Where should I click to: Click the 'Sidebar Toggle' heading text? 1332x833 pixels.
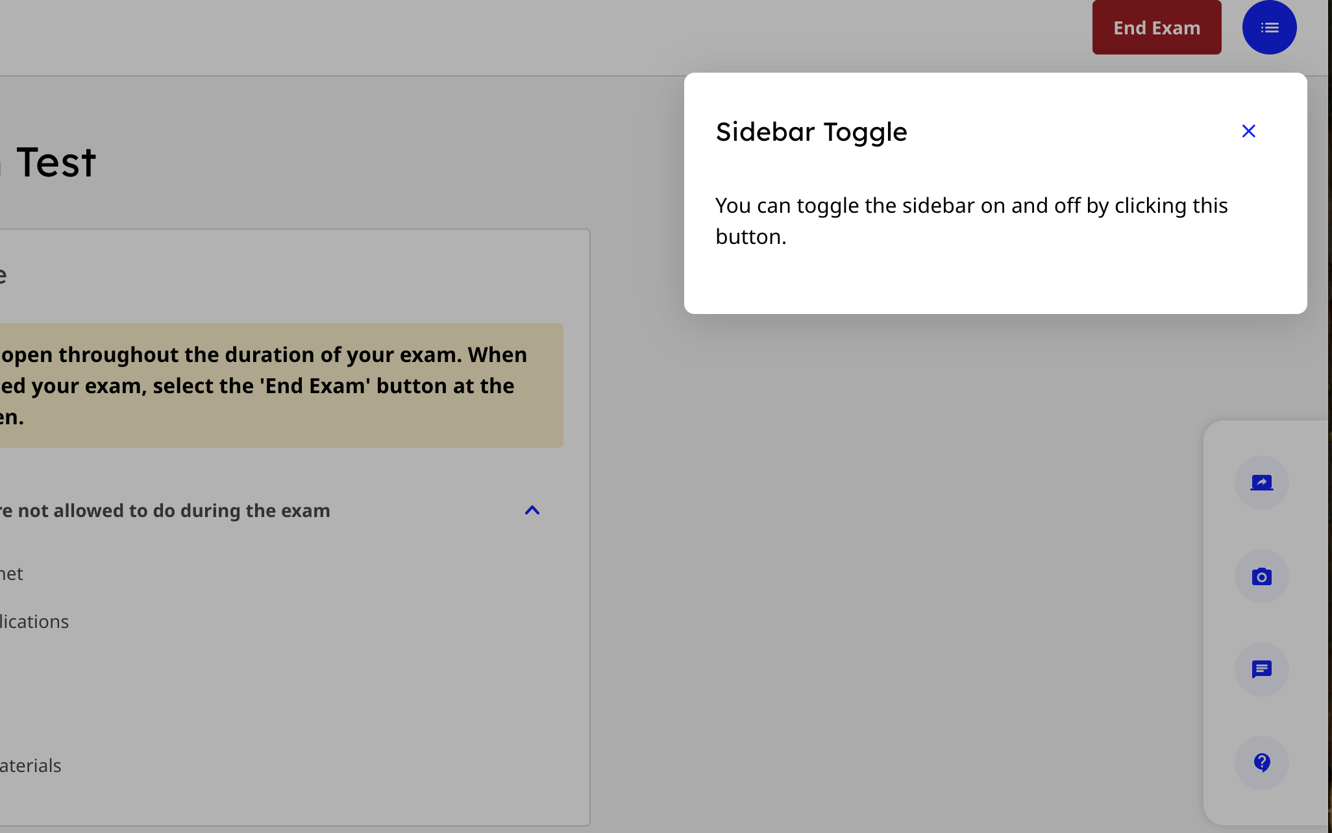(x=811, y=132)
